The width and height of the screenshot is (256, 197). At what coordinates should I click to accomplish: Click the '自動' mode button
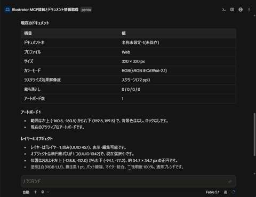pyautogui.click(x=26, y=192)
